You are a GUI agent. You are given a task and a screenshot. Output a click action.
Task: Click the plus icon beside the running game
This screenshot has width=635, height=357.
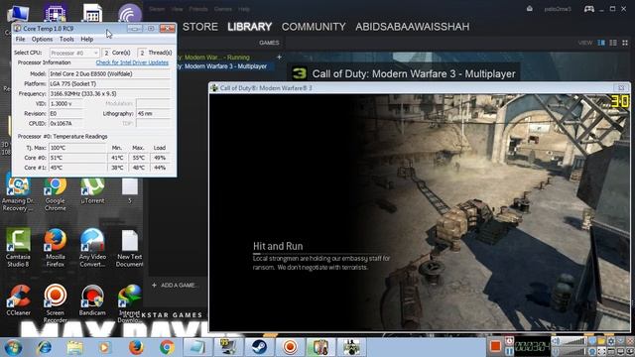[x=279, y=58]
